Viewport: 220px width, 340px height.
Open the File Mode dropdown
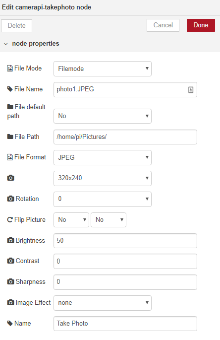[x=103, y=68]
